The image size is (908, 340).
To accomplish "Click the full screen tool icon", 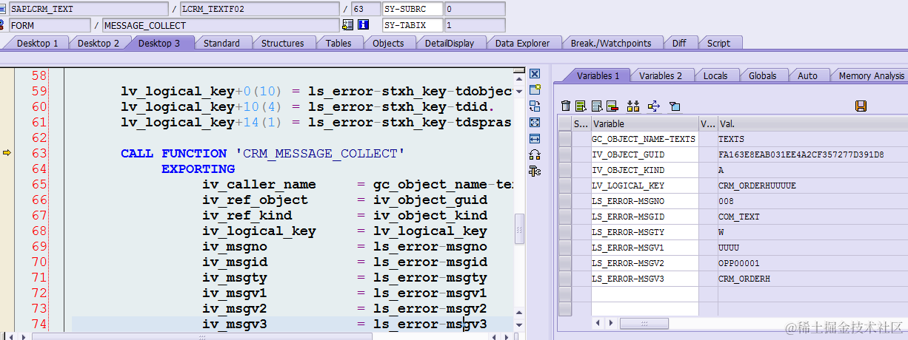I will click(535, 123).
